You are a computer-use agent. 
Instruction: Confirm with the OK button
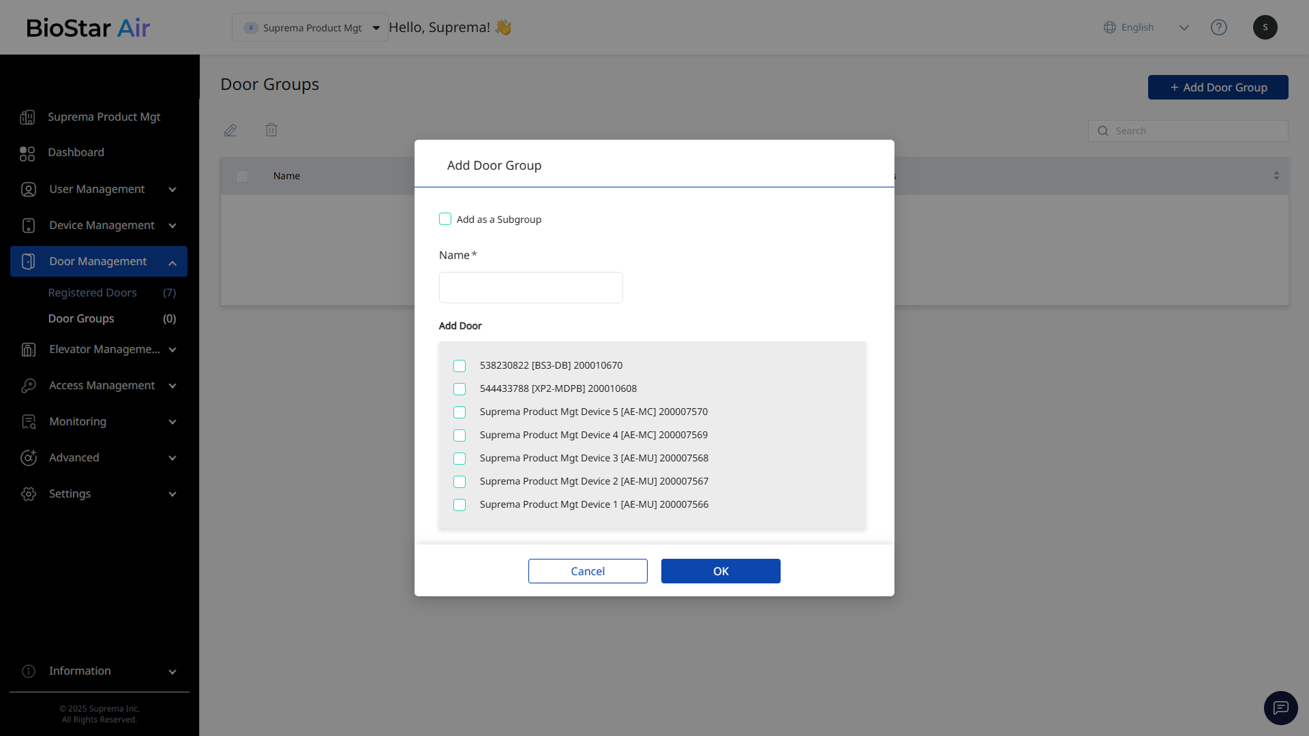click(x=721, y=571)
